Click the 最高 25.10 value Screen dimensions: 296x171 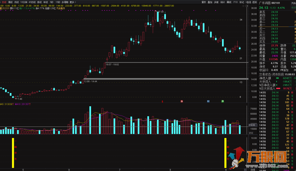tap(274, 49)
